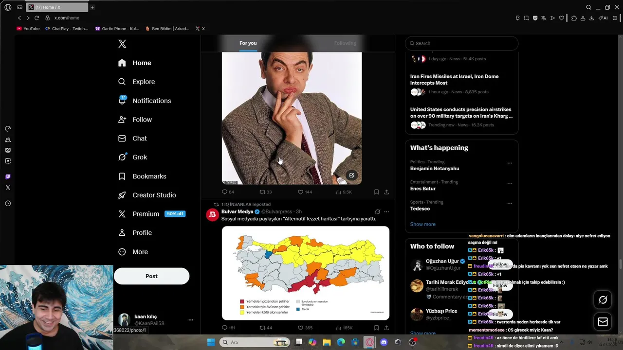
Task: Open the Explore page
Action: pyautogui.click(x=137, y=82)
